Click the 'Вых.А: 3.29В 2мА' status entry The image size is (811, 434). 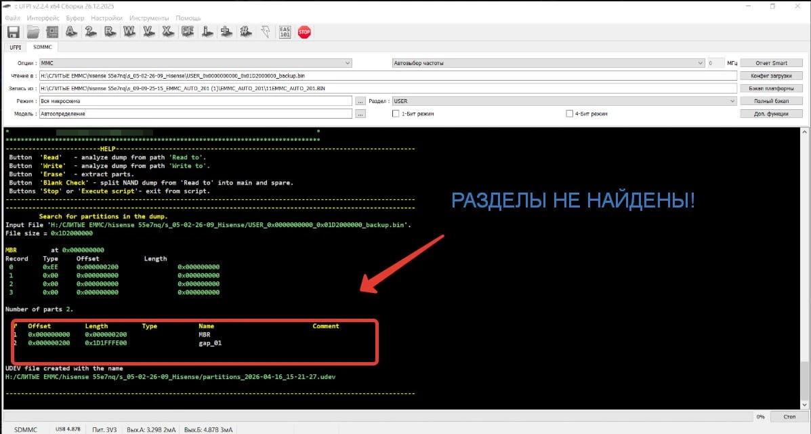coord(151,429)
